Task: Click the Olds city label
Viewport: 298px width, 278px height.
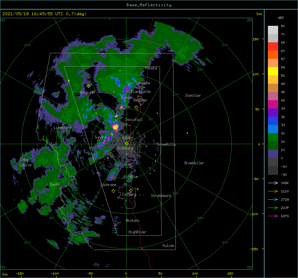Action: 126,138
